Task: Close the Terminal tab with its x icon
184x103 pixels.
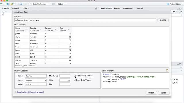Action: tap(20, 8)
